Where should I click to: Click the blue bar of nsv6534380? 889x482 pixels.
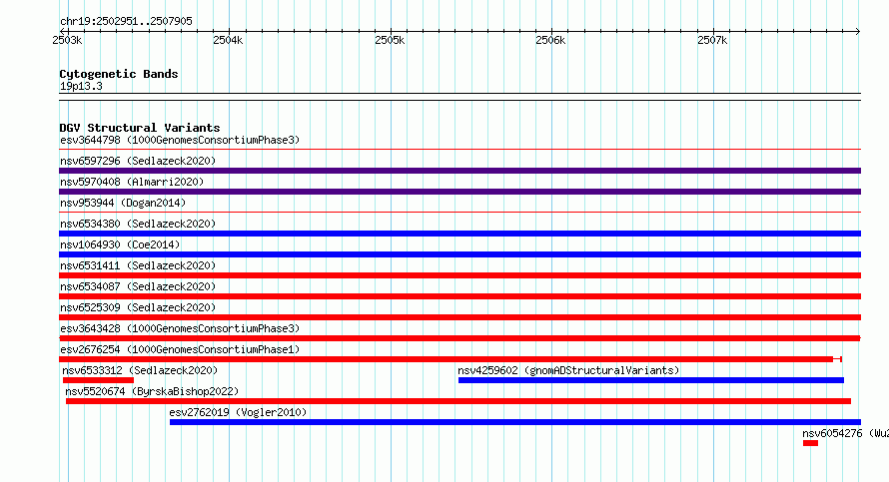[x=459, y=234]
